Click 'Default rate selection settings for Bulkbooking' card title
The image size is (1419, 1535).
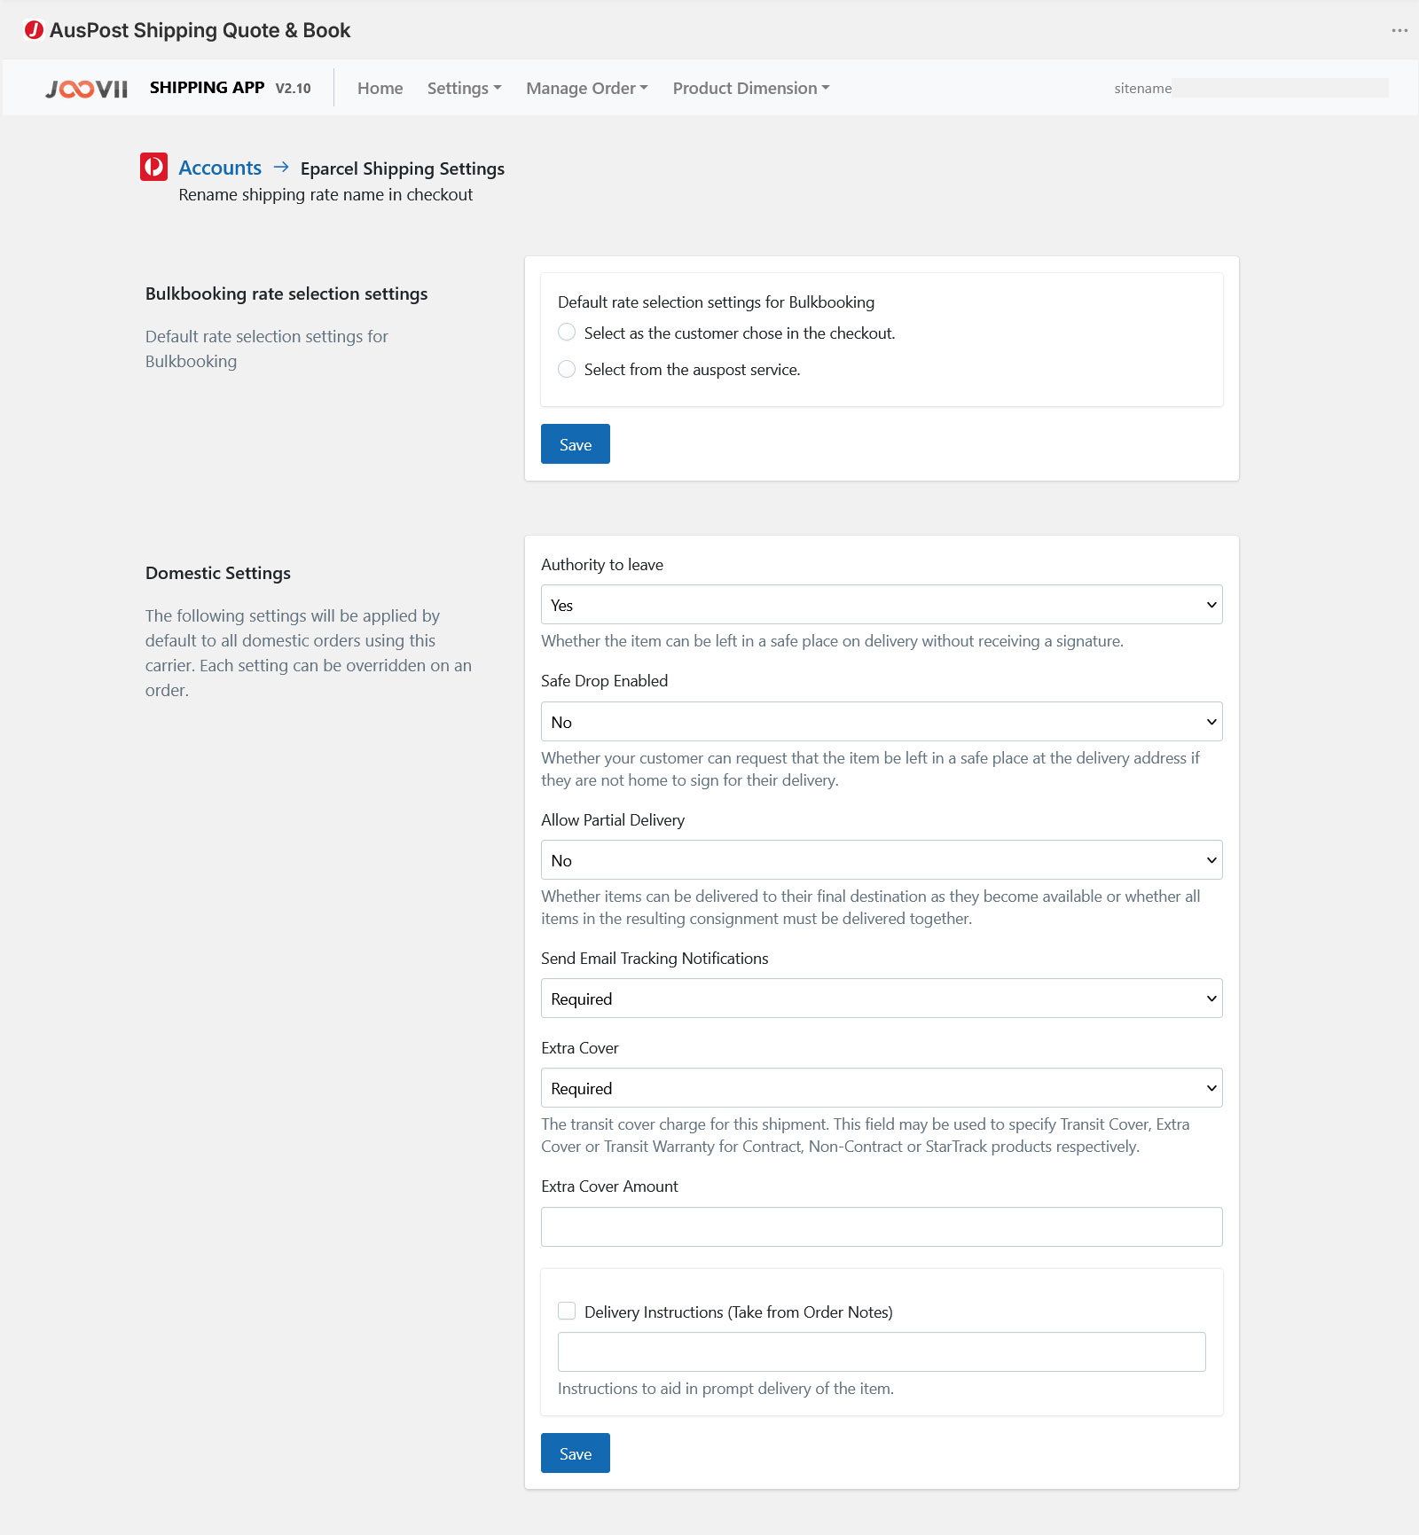716,302
